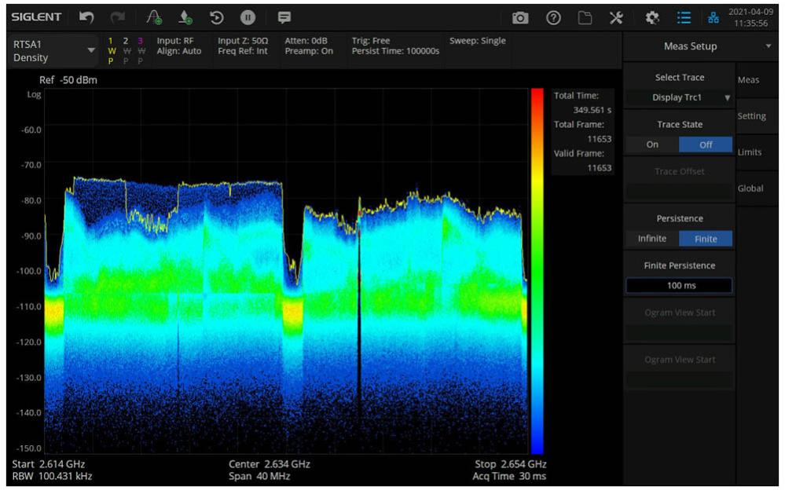Open Select Trace Display Trc1 dropdown

click(679, 98)
